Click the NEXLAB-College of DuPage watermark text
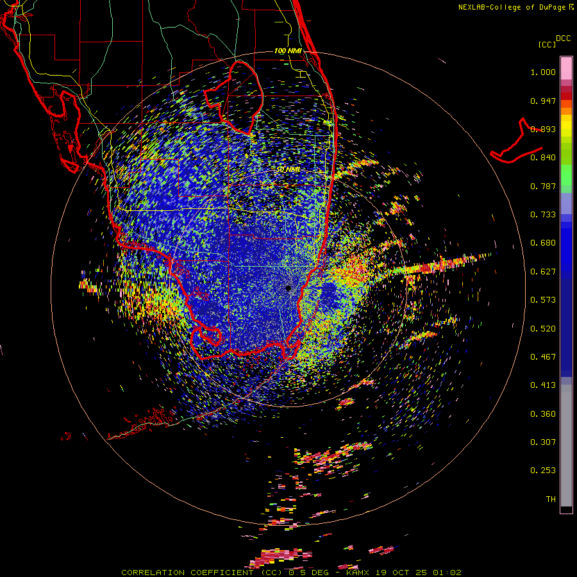The image size is (577, 577). [x=515, y=7]
